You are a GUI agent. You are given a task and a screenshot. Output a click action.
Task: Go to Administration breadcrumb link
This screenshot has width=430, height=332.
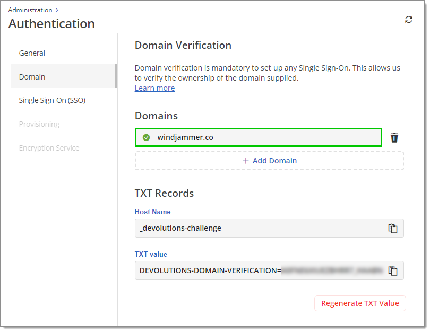[30, 10]
